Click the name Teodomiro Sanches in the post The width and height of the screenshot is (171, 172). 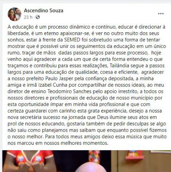(x=69, y=91)
